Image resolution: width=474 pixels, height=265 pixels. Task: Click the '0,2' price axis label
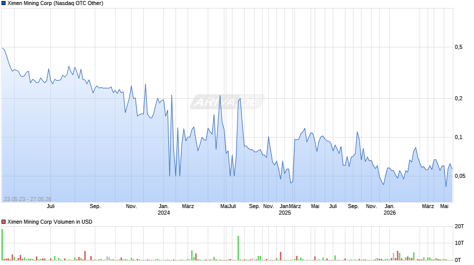(x=458, y=99)
